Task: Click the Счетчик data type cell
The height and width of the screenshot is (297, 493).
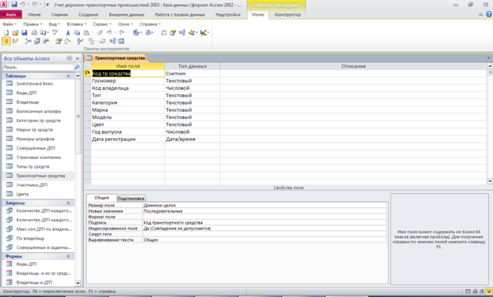Action: pyautogui.click(x=192, y=73)
